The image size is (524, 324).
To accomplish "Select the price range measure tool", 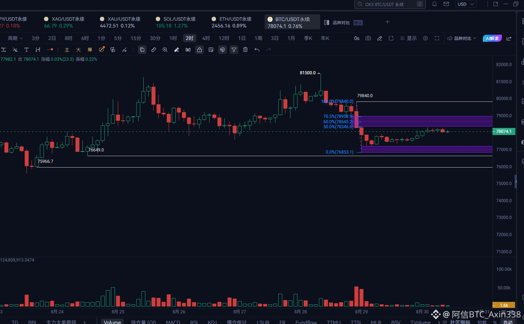I will coord(38,50).
